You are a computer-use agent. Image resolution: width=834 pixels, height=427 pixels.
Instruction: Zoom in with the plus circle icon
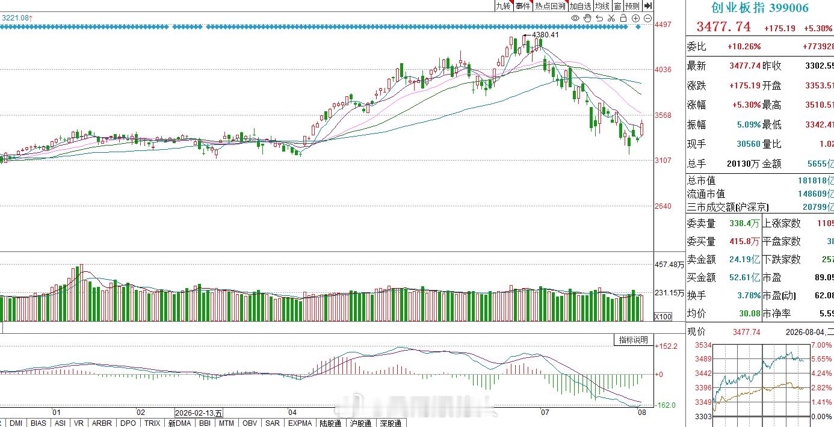click(x=636, y=19)
